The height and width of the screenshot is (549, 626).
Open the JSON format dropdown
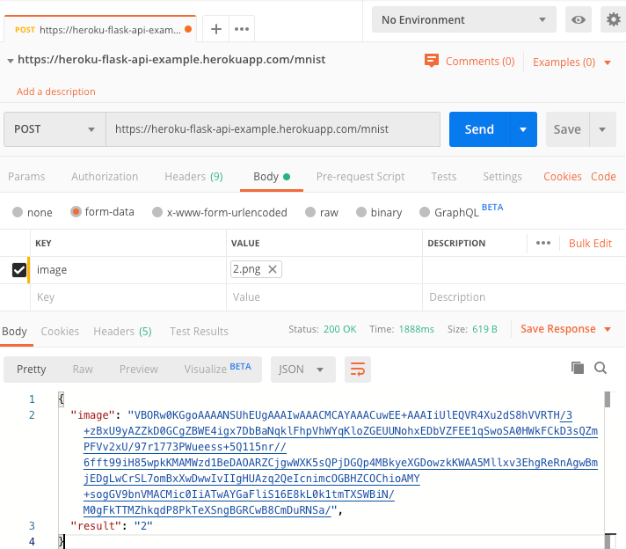tap(303, 370)
